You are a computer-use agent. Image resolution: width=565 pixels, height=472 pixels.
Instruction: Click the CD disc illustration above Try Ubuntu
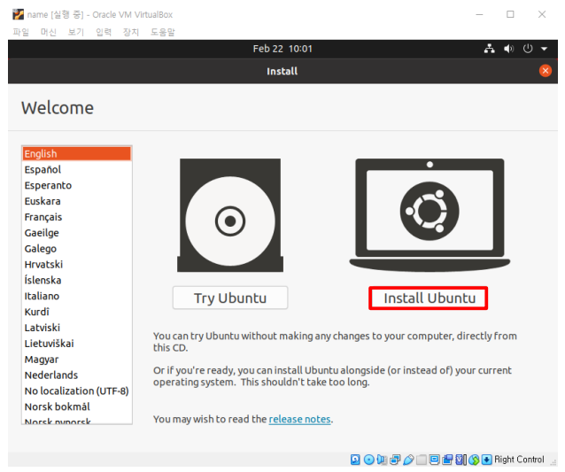230,215
